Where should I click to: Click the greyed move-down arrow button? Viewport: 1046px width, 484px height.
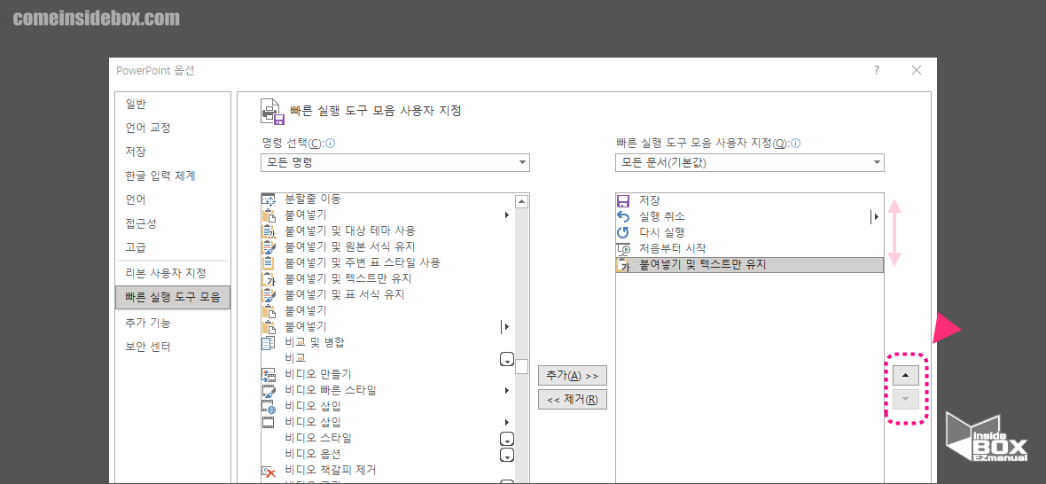tap(905, 399)
